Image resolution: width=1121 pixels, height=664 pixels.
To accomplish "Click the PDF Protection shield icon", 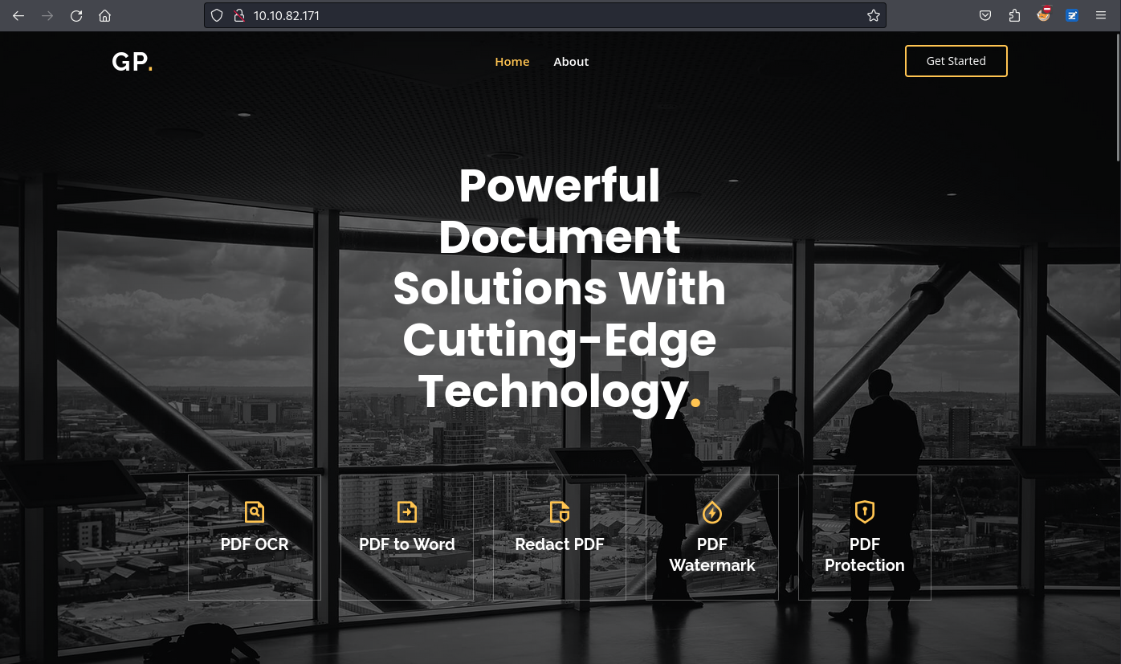I will 865,511.
